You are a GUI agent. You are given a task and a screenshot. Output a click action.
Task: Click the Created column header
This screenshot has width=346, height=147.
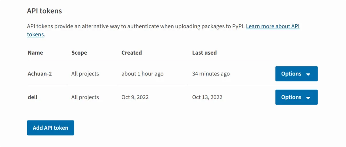pos(131,53)
